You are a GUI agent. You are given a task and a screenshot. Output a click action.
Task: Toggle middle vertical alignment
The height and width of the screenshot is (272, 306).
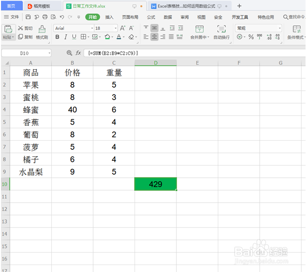point(154,28)
